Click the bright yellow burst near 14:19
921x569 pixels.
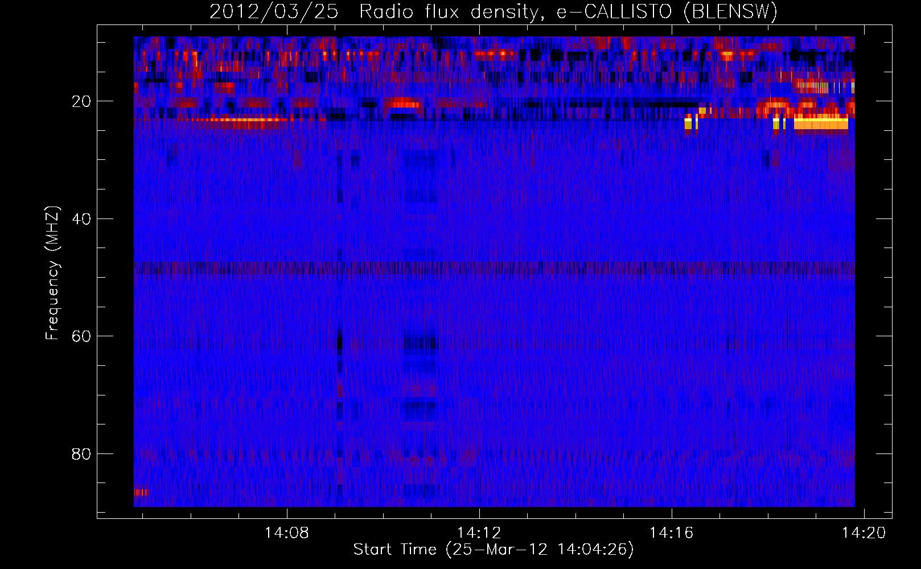[821, 122]
